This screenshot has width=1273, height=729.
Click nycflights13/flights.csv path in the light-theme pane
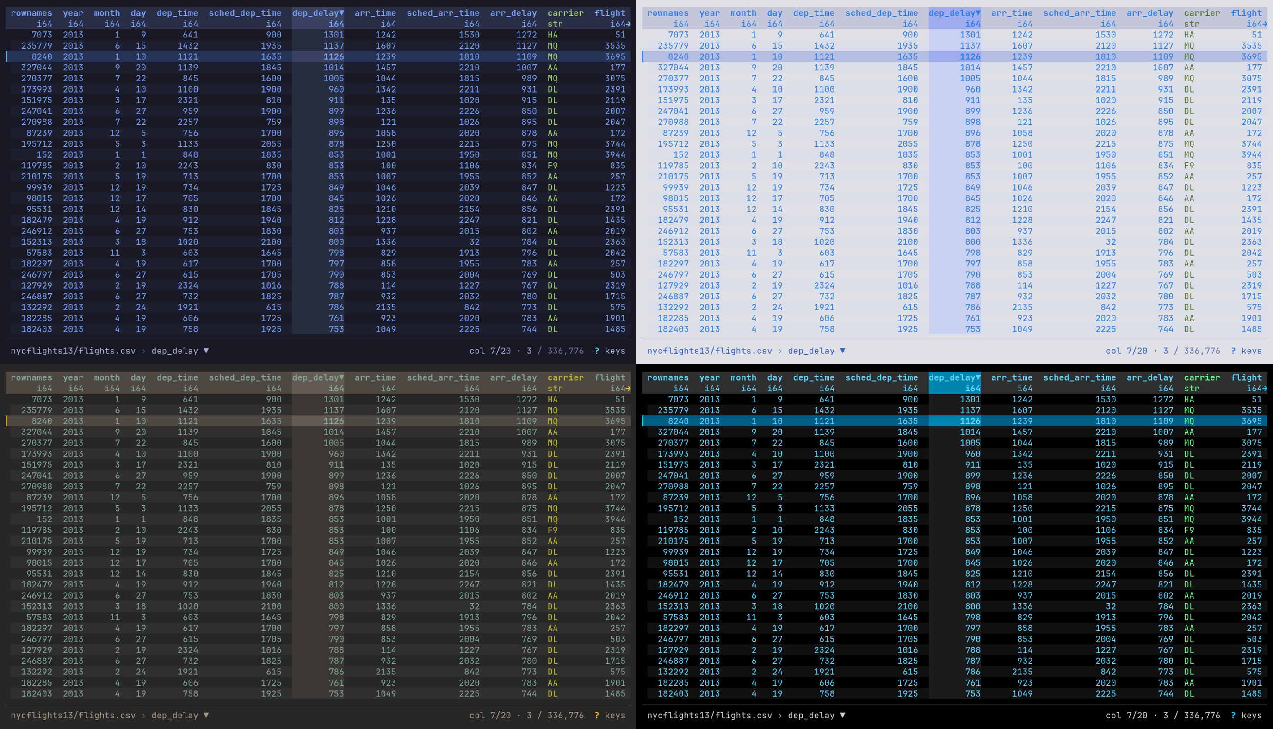[709, 351]
